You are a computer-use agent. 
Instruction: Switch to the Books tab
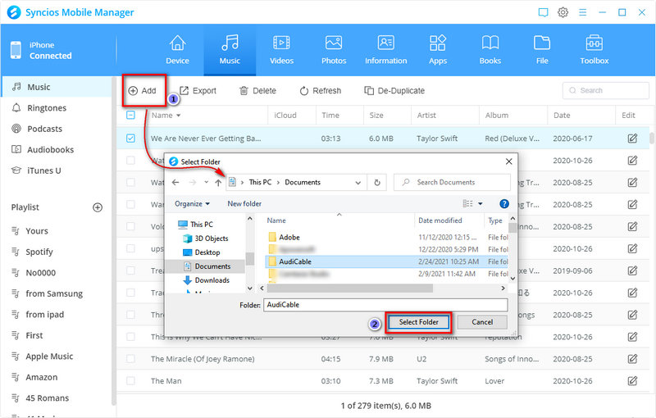click(490, 50)
